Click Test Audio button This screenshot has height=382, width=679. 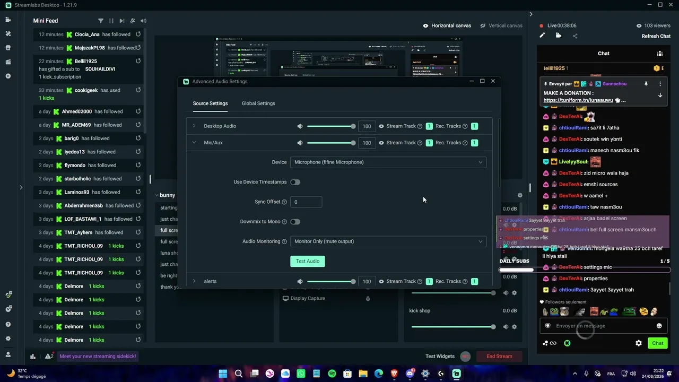point(308,261)
